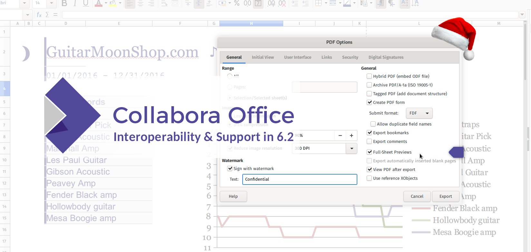
Task: Open the Submit format FDF dropdown
Action: pyautogui.click(x=419, y=113)
